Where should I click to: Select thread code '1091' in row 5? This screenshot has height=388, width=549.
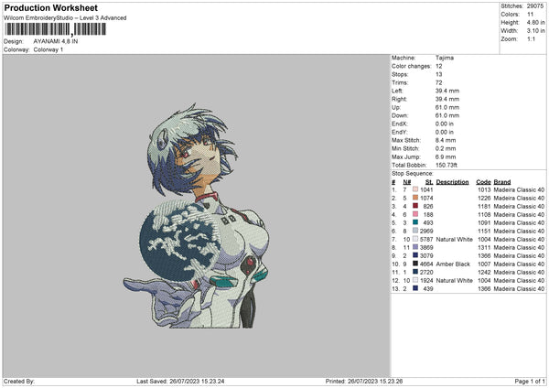point(484,222)
